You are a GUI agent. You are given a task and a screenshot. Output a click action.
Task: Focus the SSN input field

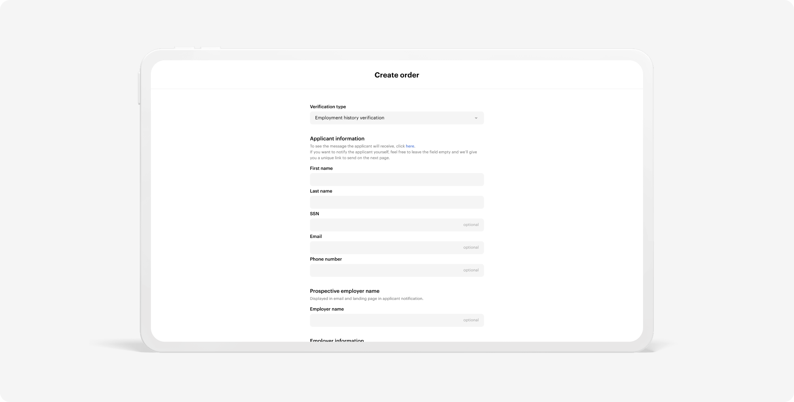(x=397, y=225)
